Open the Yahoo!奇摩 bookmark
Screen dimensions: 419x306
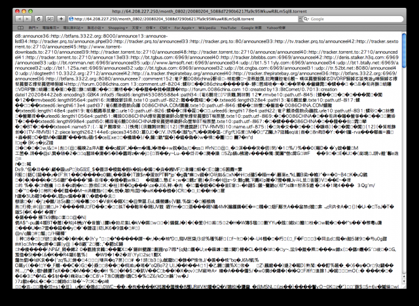point(276,27)
